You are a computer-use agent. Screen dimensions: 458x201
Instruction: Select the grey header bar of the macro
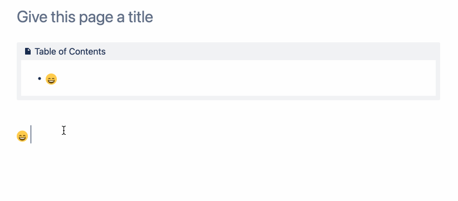228,51
